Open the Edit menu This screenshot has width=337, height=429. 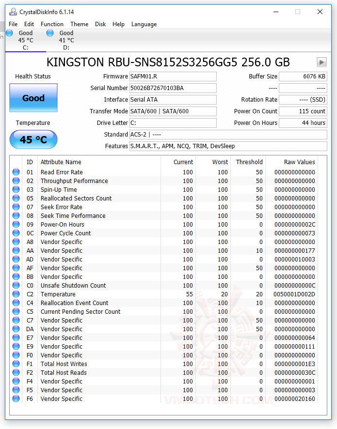point(29,24)
